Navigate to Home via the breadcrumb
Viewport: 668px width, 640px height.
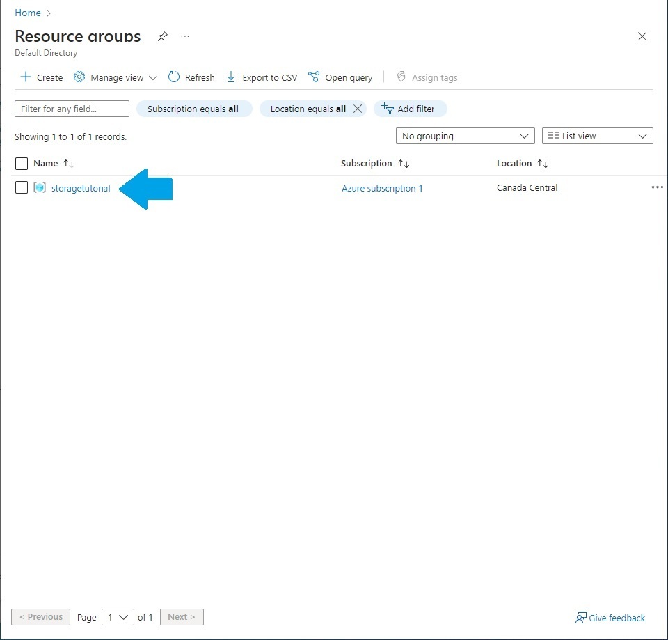pos(28,13)
